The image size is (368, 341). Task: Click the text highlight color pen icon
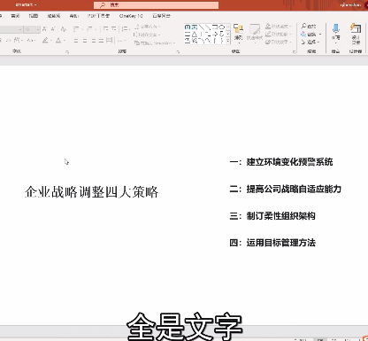click(45, 40)
